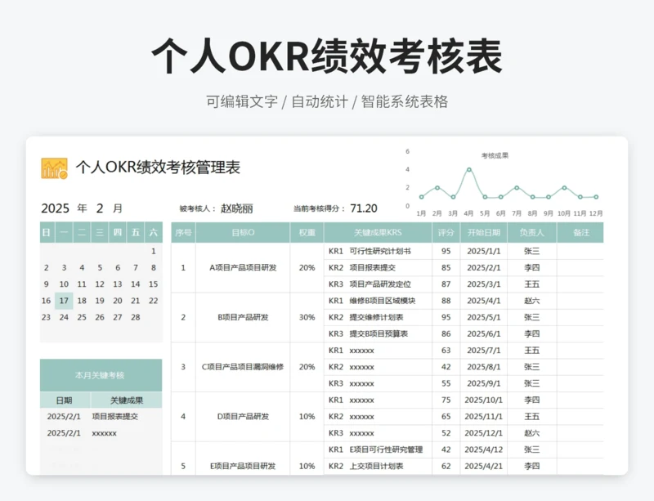654x501 pixels.
Task: Click the 日期 header in monthly panel
Action: 65,400
